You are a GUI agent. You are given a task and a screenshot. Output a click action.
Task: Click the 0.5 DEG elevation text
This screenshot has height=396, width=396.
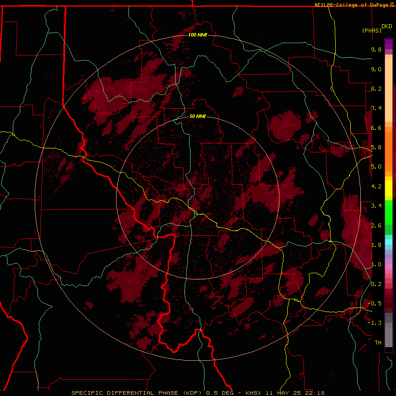click(220, 393)
